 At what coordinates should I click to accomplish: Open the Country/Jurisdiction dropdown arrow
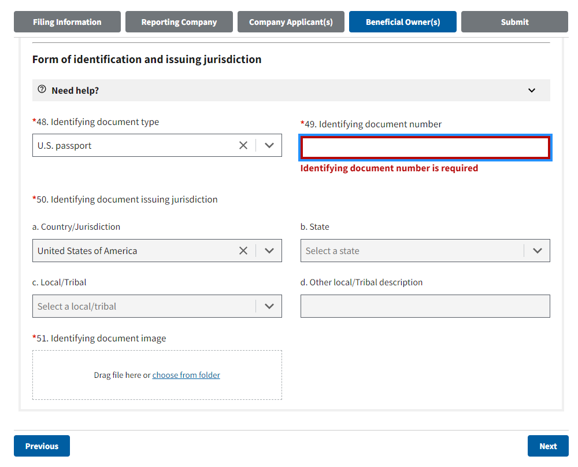[269, 251]
